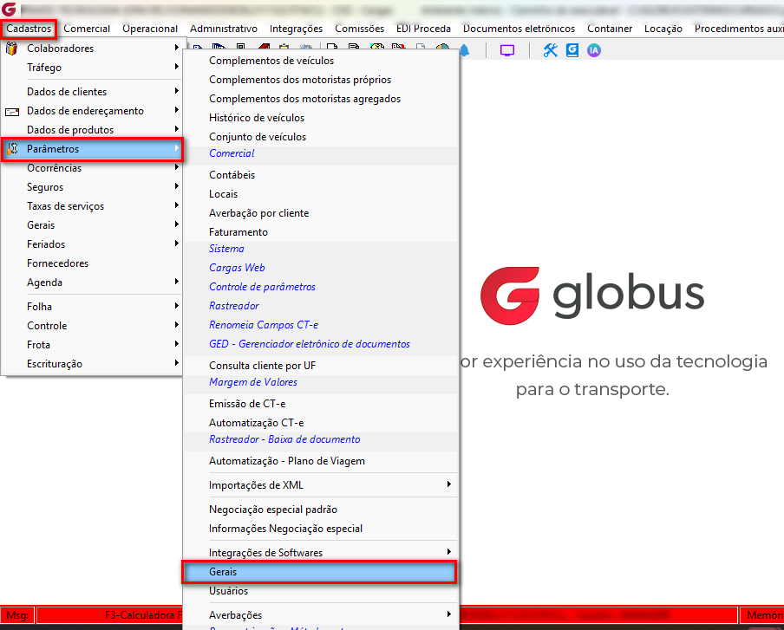Choose Usuários in Parâmetros submenu

pyautogui.click(x=321, y=591)
